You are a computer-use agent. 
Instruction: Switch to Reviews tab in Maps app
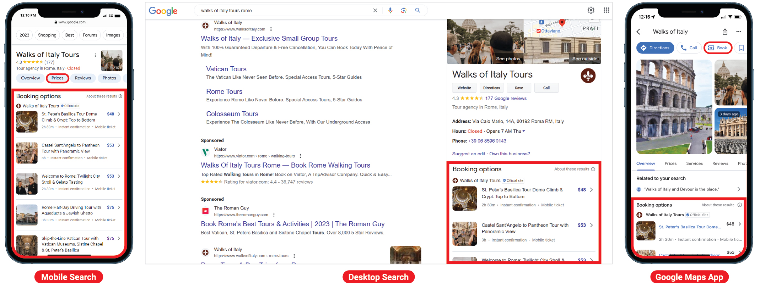(720, 163)
